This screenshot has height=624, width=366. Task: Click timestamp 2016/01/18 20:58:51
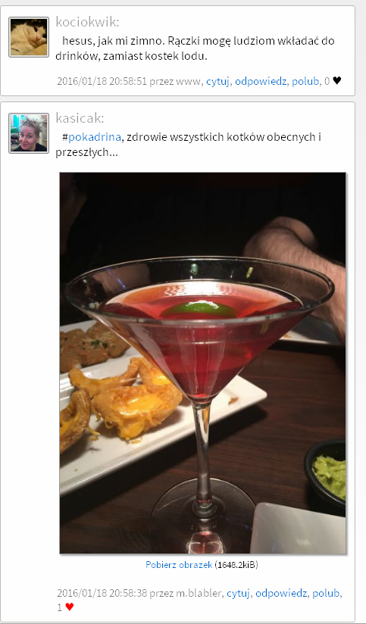[102, 82]
